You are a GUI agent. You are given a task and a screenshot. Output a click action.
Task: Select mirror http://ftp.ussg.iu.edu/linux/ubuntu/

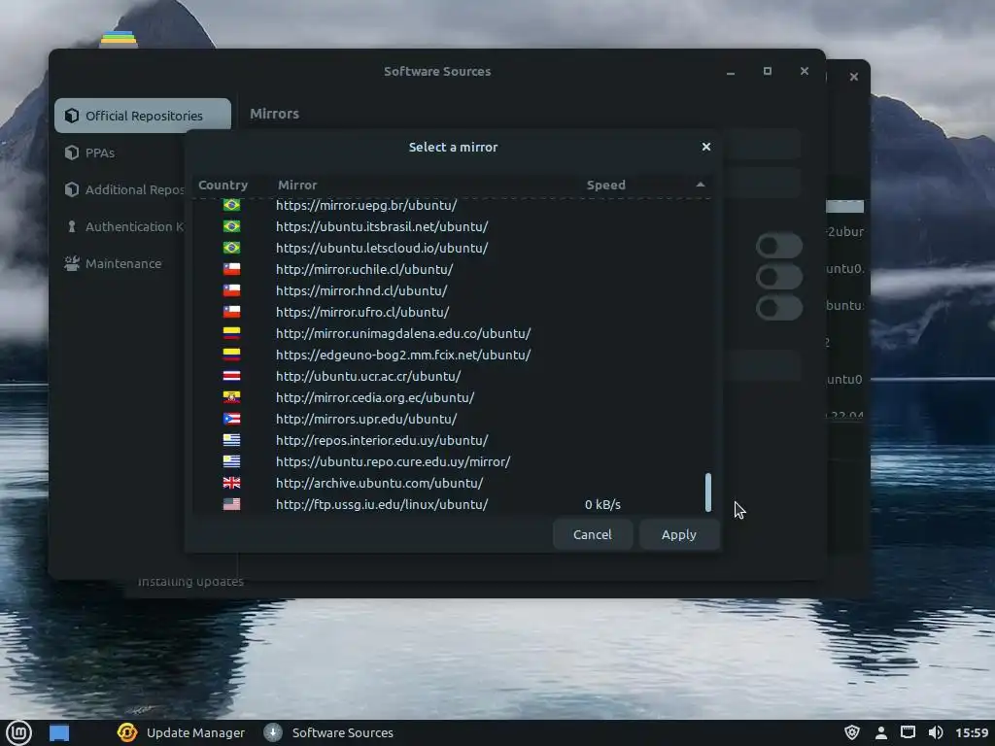point(382,504)
